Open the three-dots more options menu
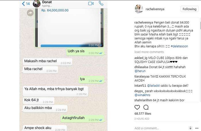 pyautogui.click(x=197, y=128)
